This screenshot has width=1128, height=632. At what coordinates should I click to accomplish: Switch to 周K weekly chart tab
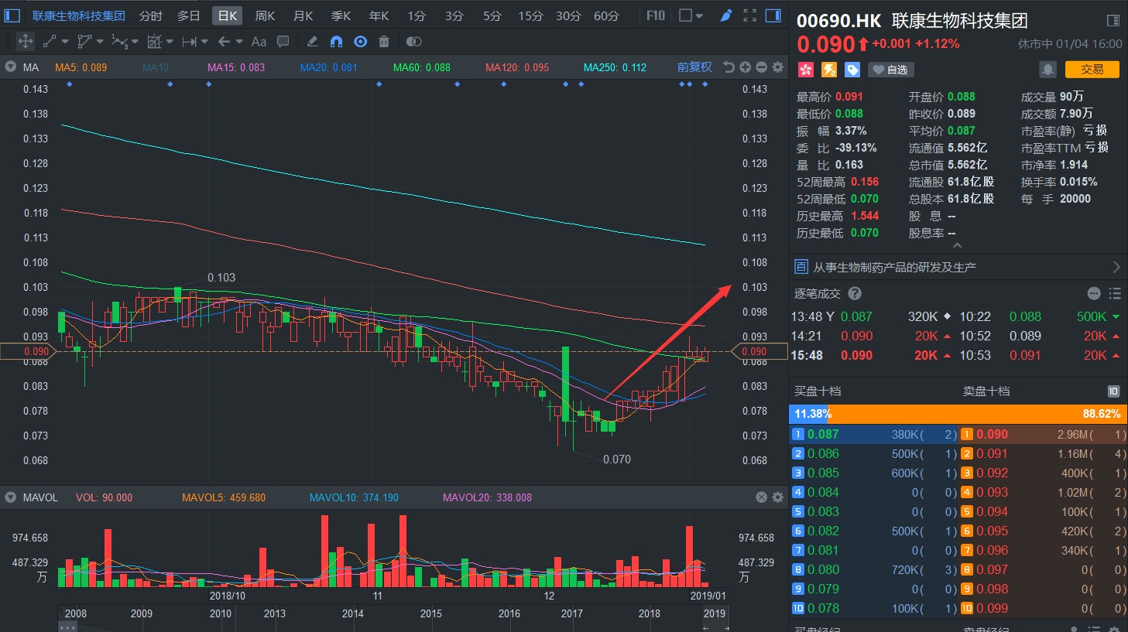click(x=265, y=15)
